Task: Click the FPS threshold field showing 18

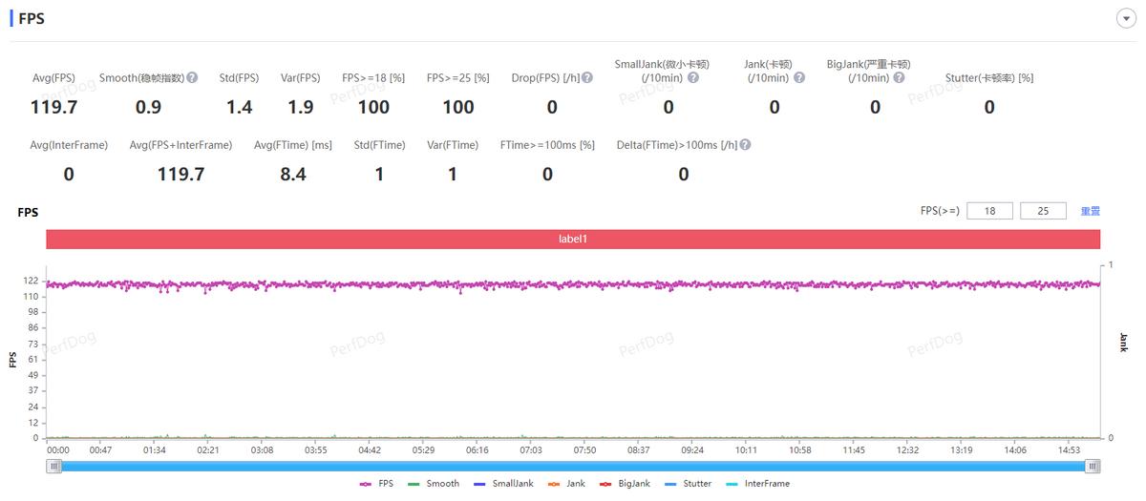Action: coord(989,211)
